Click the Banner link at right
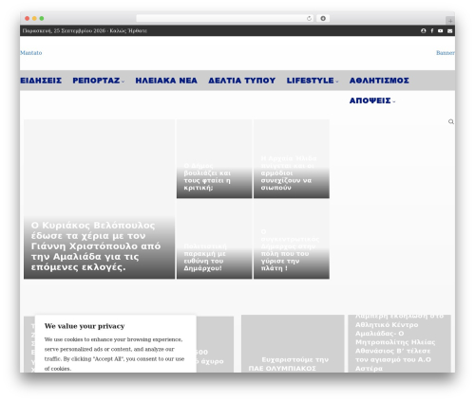The image size is (475, 401). 446,53
